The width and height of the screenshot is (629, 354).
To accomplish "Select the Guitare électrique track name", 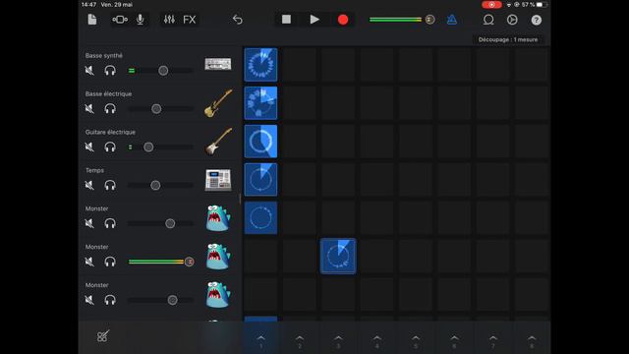I will click(110, 132).
